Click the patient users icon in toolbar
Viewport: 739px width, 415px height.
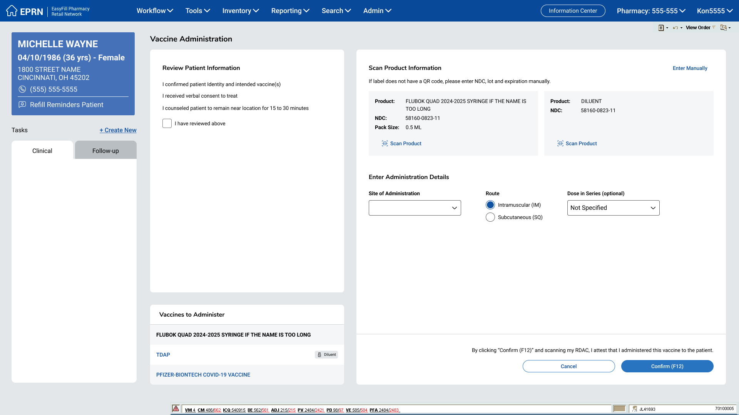[x=724, y=28]
